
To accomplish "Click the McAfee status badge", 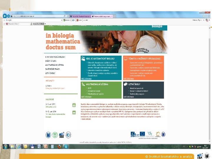I will tap(39, 24).
